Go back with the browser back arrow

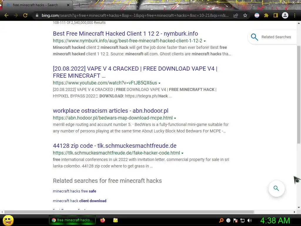pyautogui.click(x=6, y=15)
